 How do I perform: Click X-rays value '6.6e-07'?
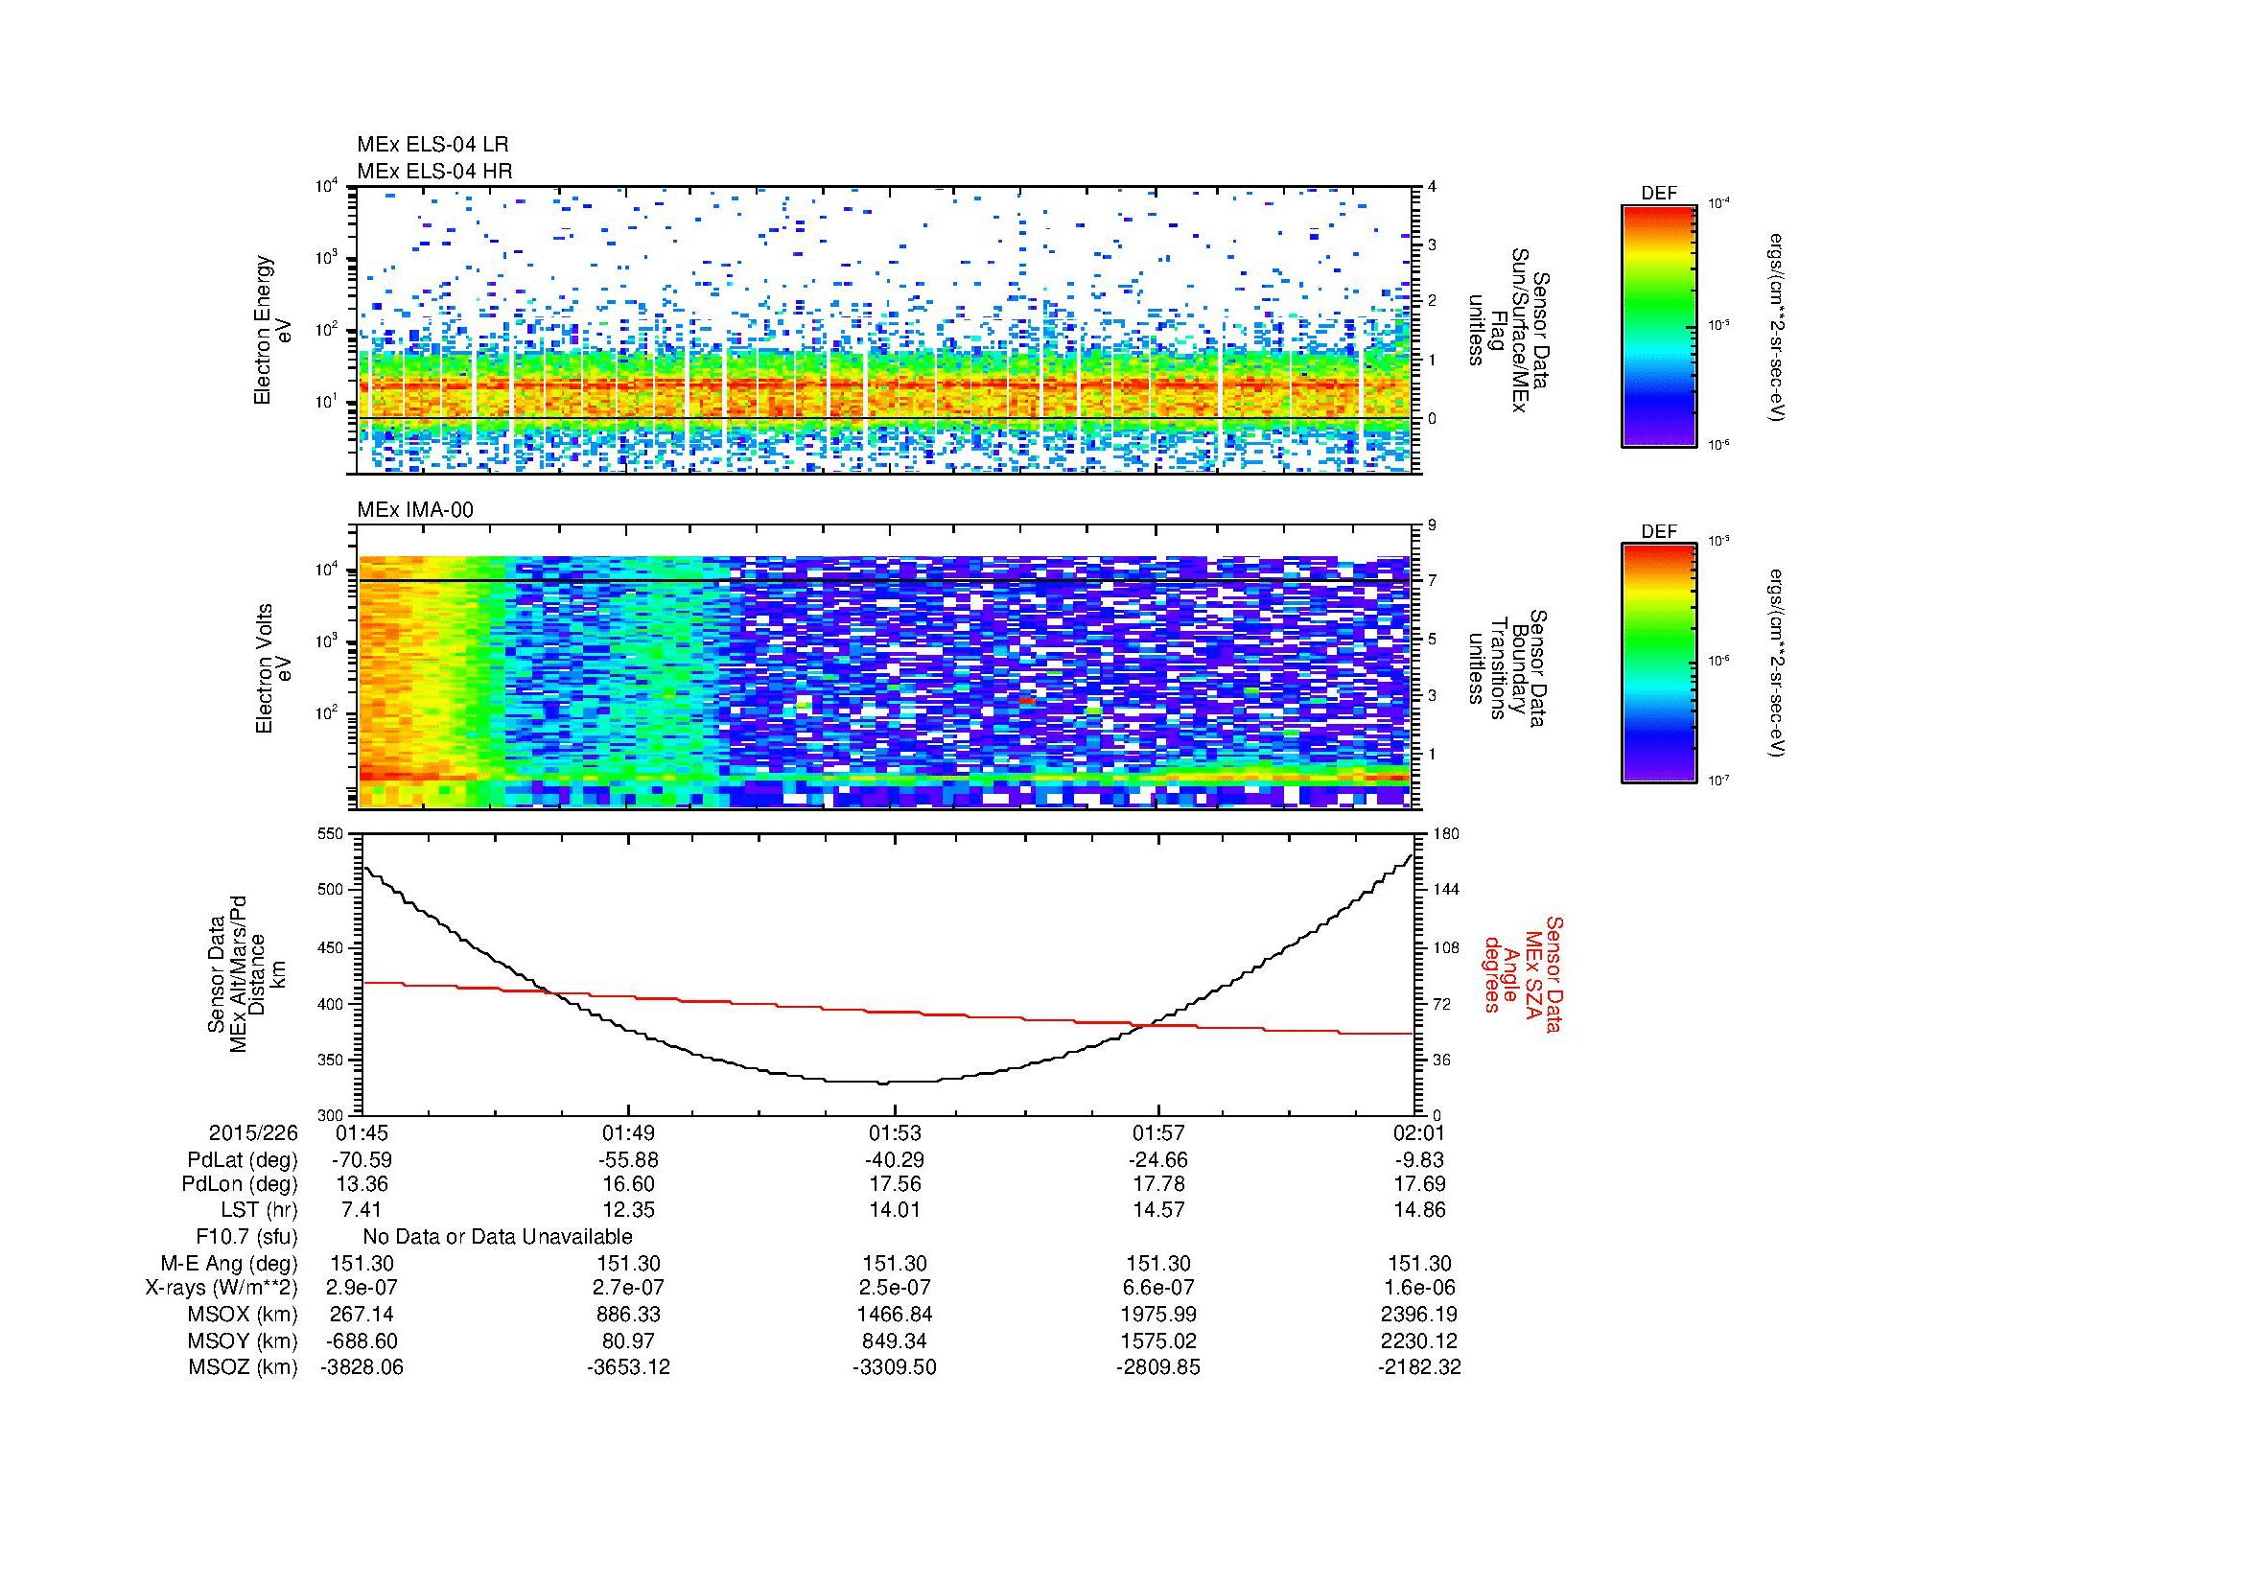(1158, 1288)
